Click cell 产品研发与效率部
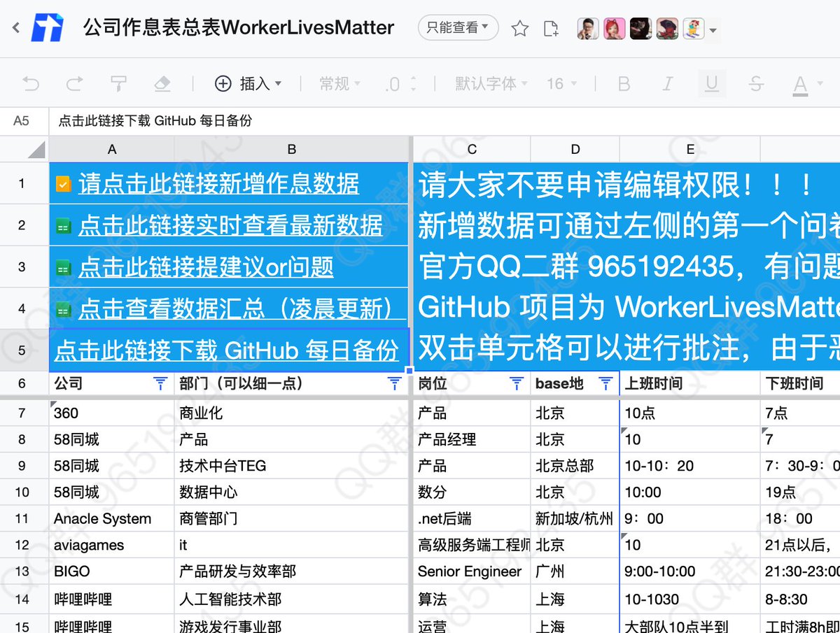This screenshot has height=633, width=840. coord(291,571)
